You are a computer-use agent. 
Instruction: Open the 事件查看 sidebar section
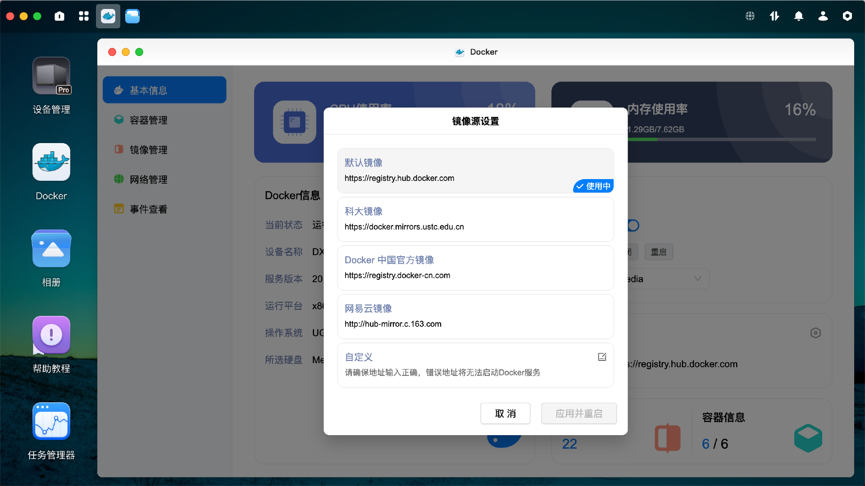coord(148,209)
